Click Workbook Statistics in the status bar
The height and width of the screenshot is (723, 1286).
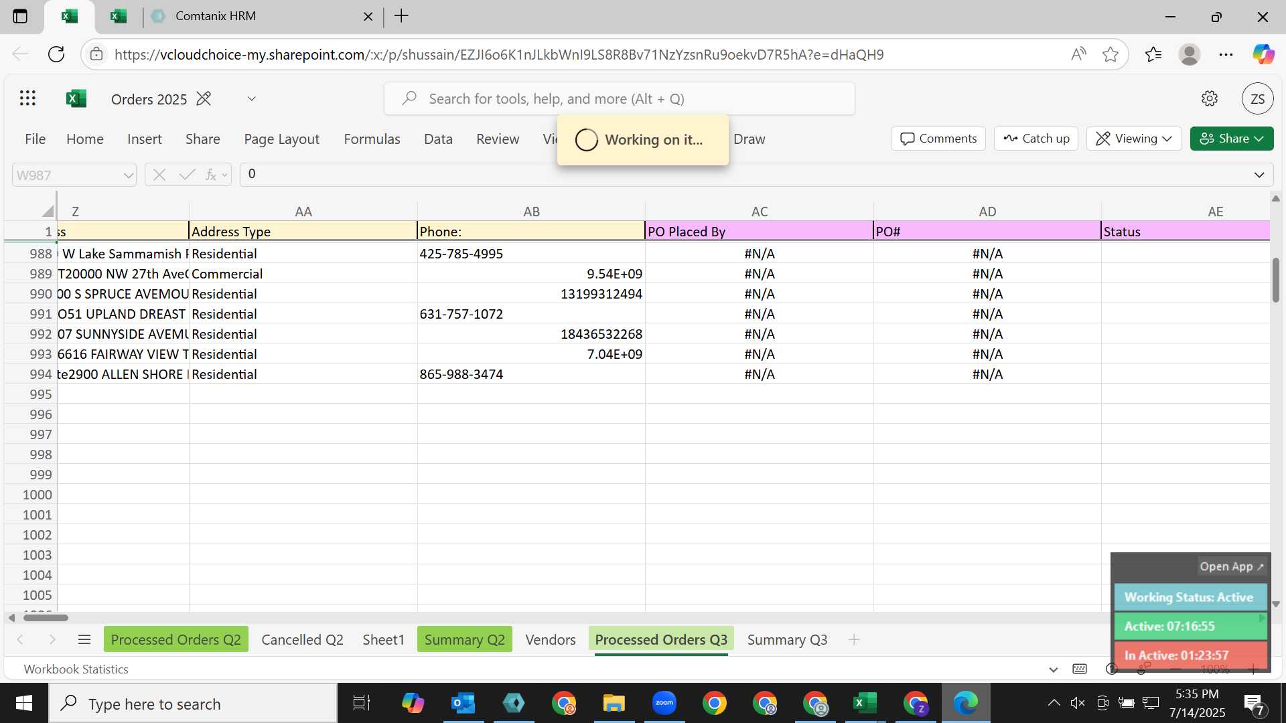point(76,669)
